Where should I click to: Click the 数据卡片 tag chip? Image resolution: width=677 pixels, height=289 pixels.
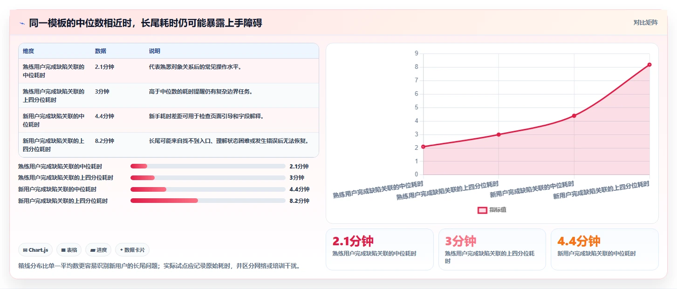pos(132,250)
